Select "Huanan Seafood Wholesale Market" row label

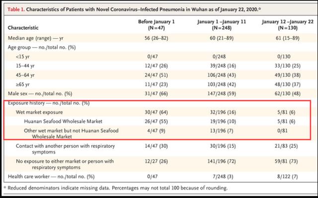coord(63,121)
